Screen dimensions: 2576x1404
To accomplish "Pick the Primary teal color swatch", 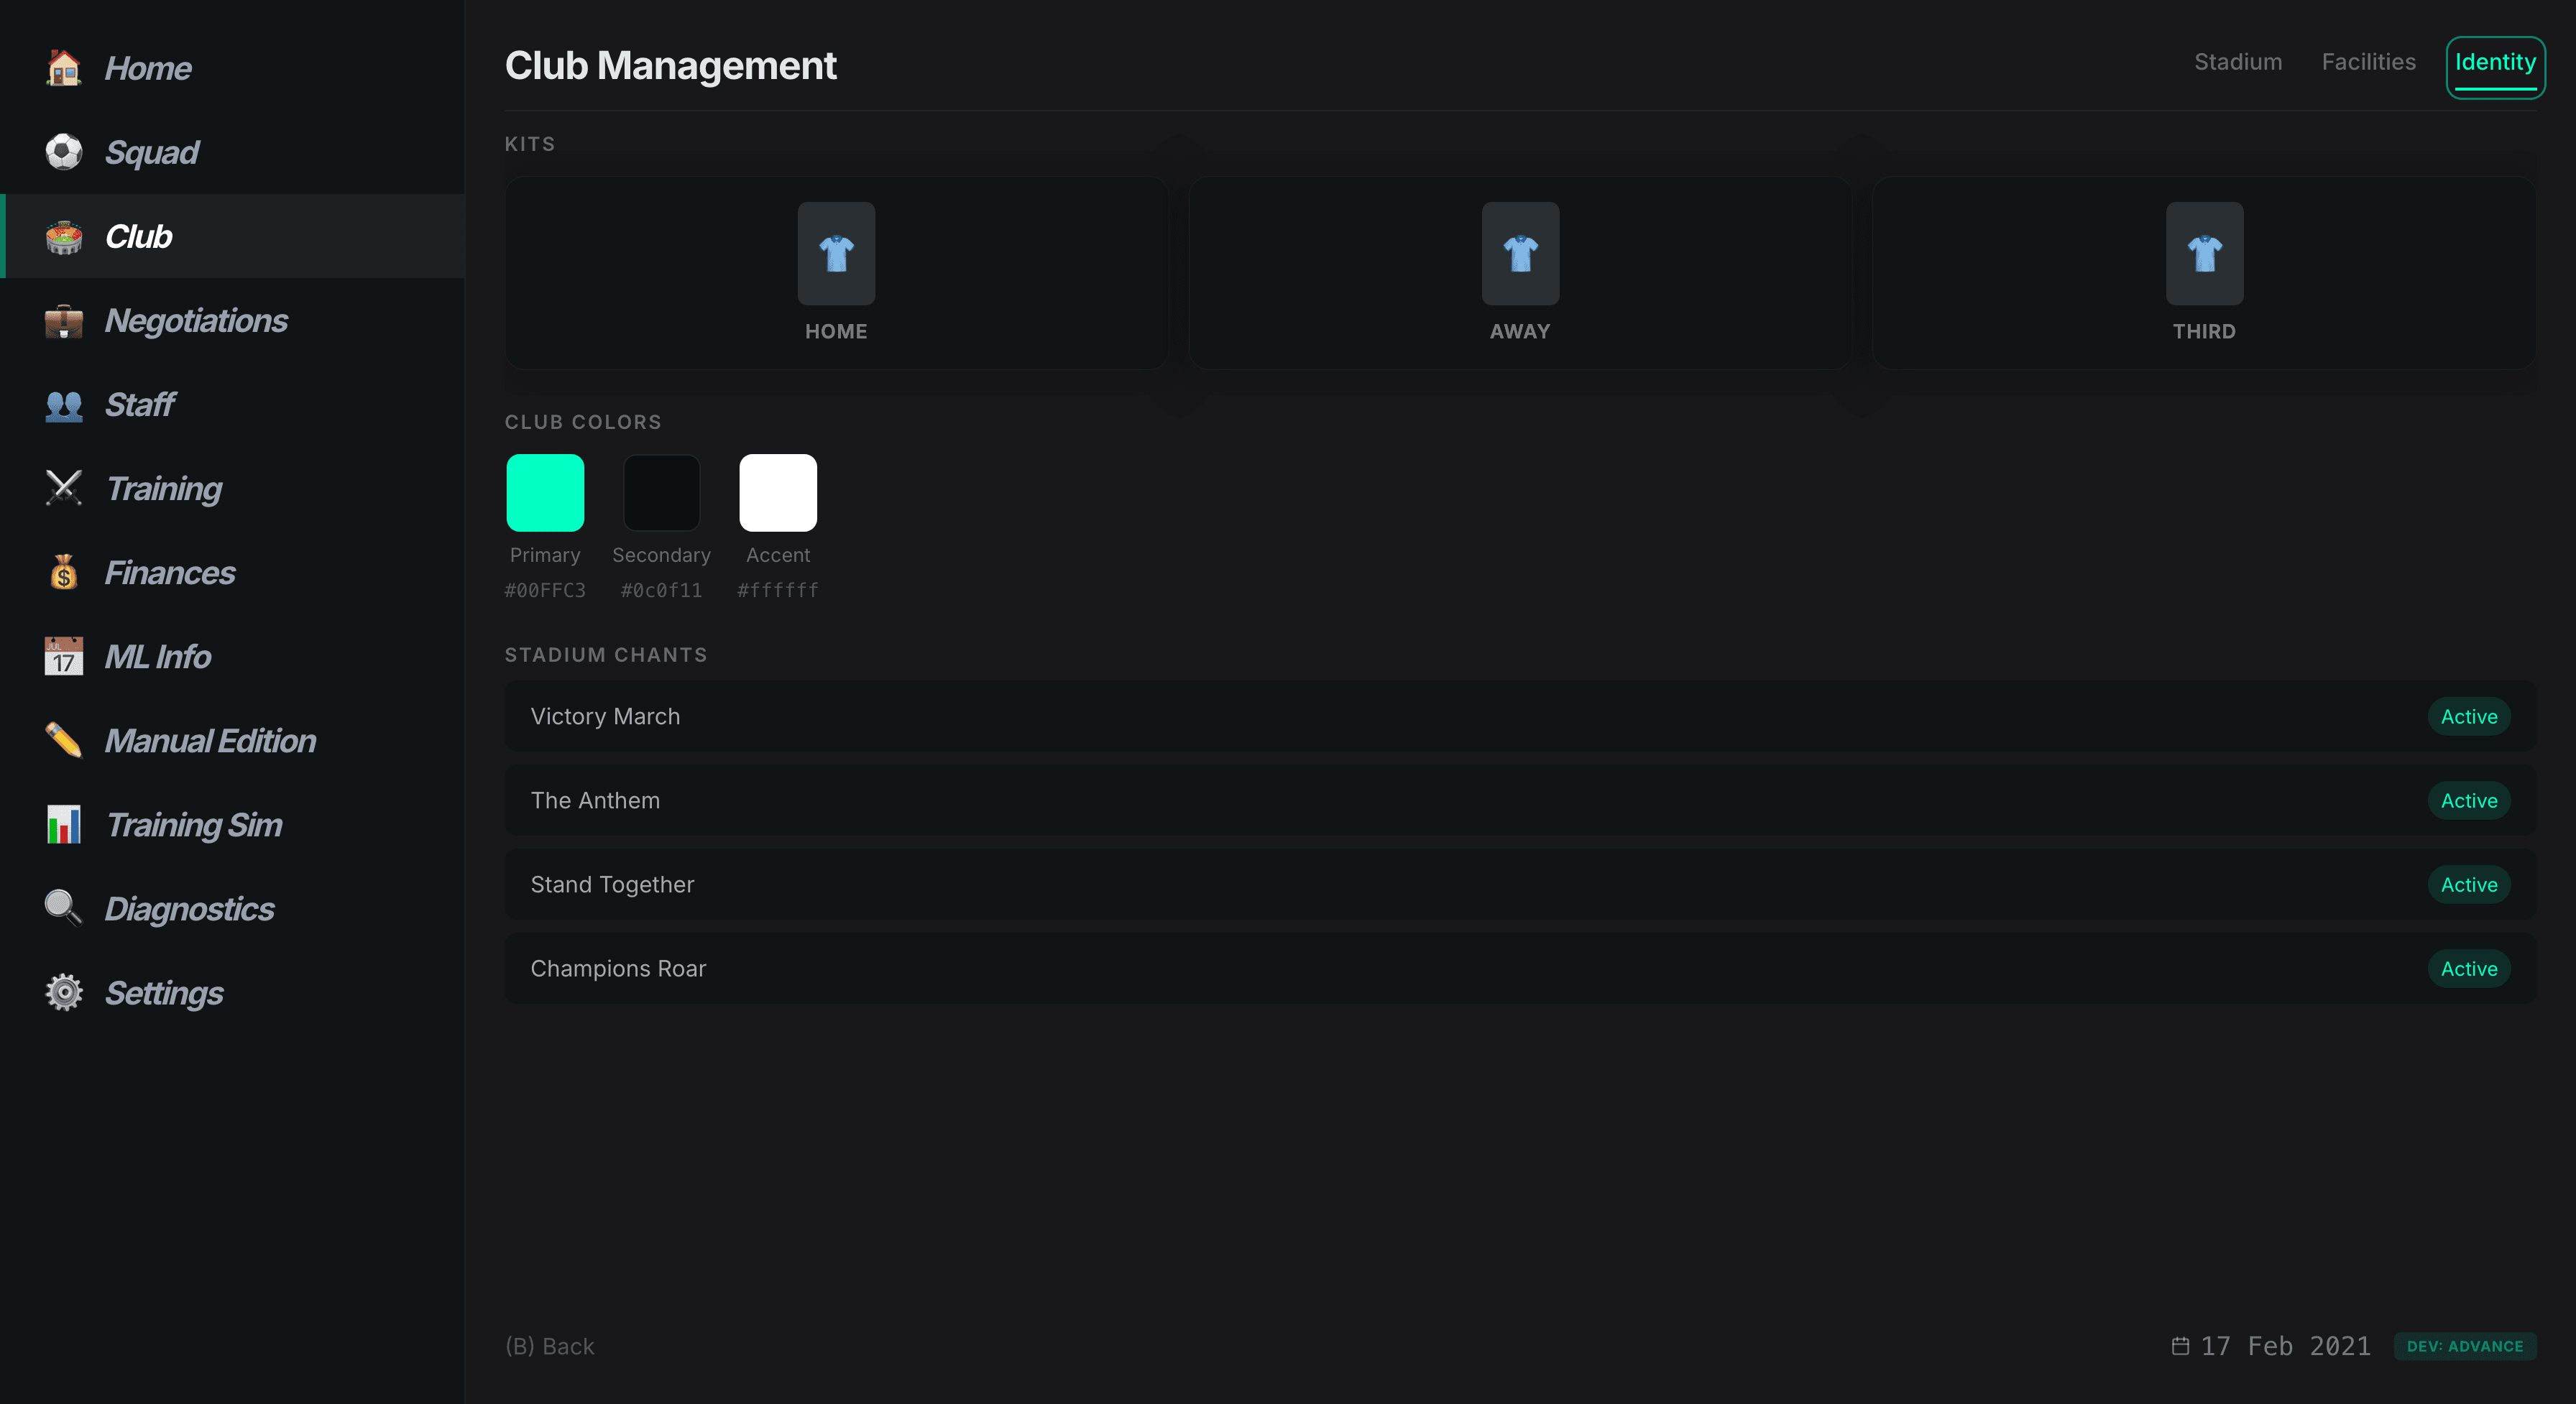I will pyautogui.click(x=545, y=492).
